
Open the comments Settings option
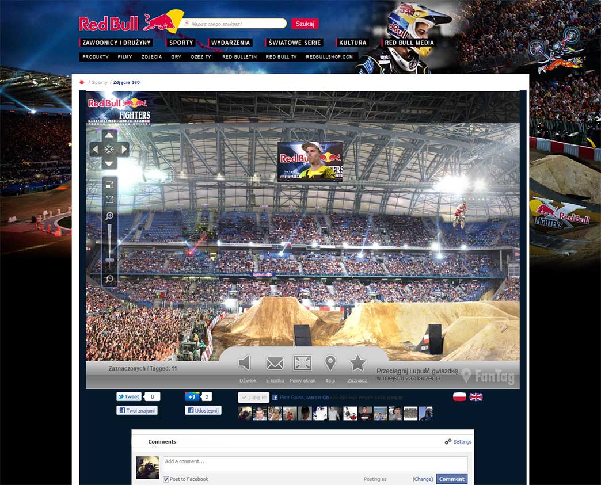pos(458,442)
